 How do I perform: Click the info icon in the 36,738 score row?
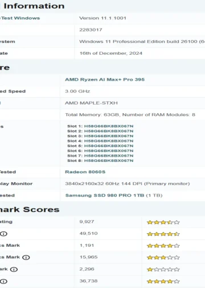coord(3,281)
